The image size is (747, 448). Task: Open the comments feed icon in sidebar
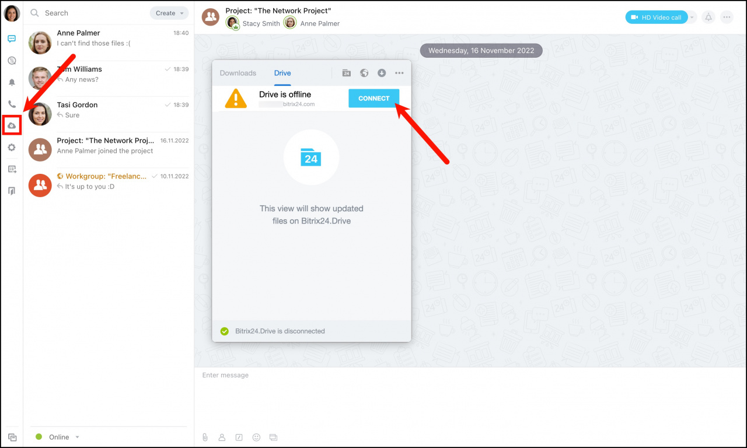12,60
